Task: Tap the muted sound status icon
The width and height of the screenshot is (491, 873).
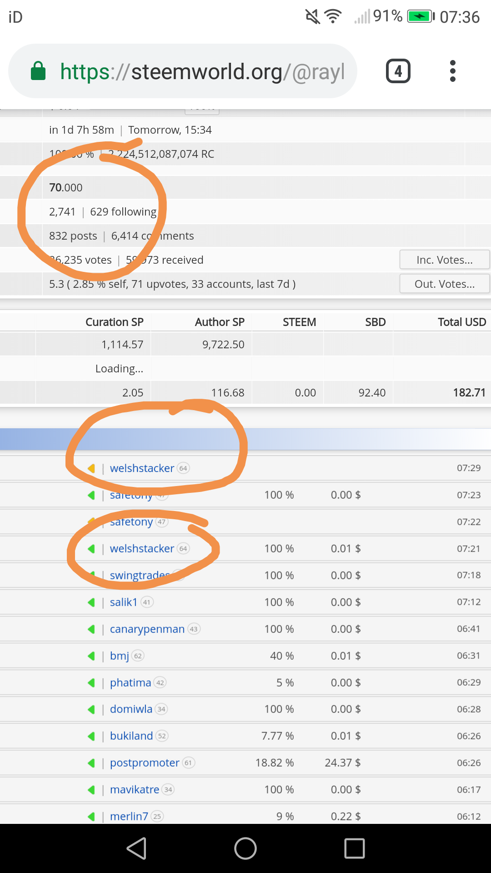Action: pyautogui.click(x=312, y=17)
